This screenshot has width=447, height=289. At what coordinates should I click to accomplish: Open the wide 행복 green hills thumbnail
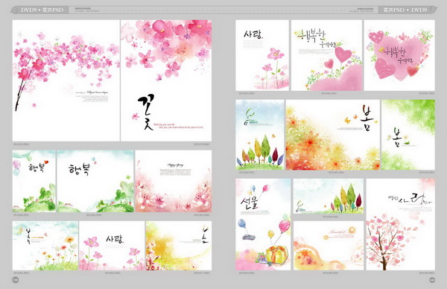95,181
